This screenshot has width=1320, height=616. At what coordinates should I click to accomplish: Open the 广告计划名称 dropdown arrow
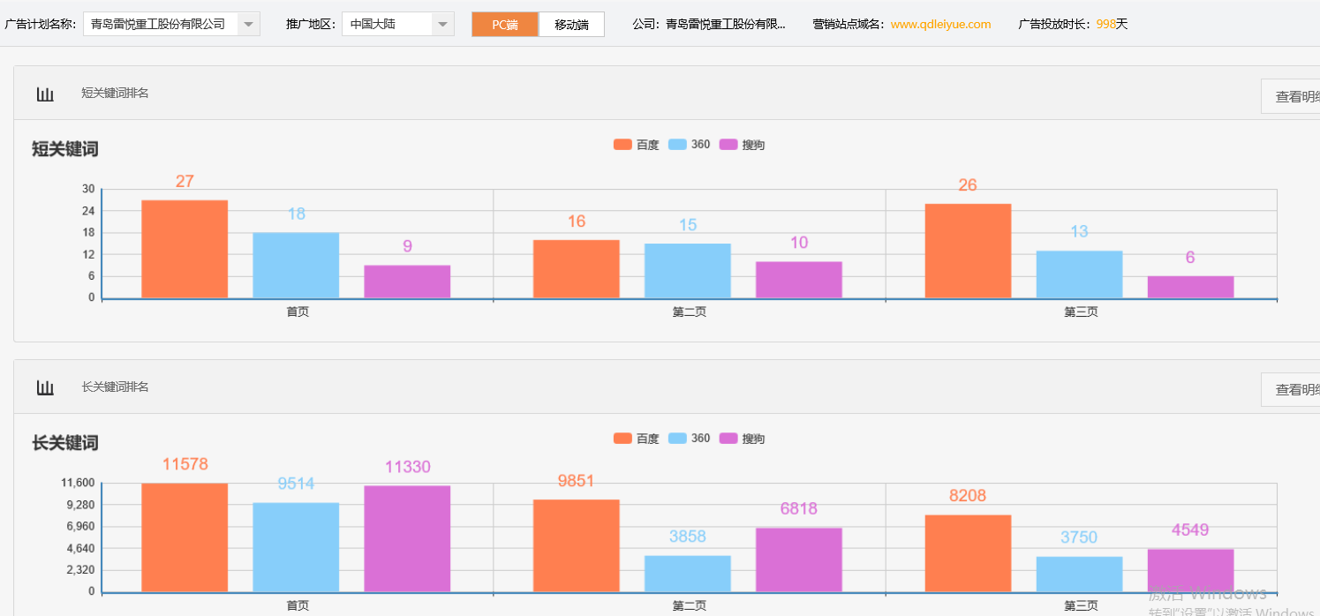pos(248,24)
